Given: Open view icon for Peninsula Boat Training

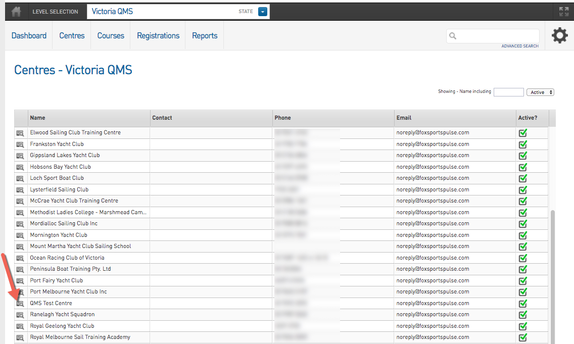Looking at the screenshot, I should point(20,269).
